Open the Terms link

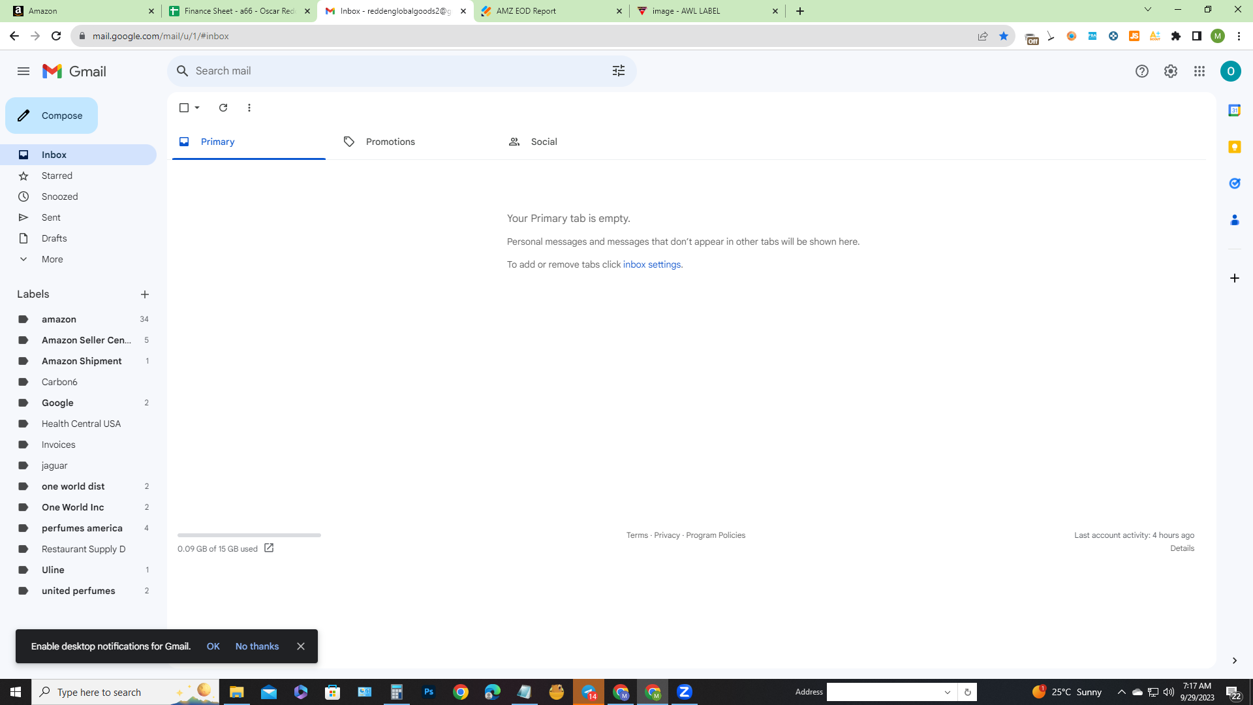tap(637, 535)
